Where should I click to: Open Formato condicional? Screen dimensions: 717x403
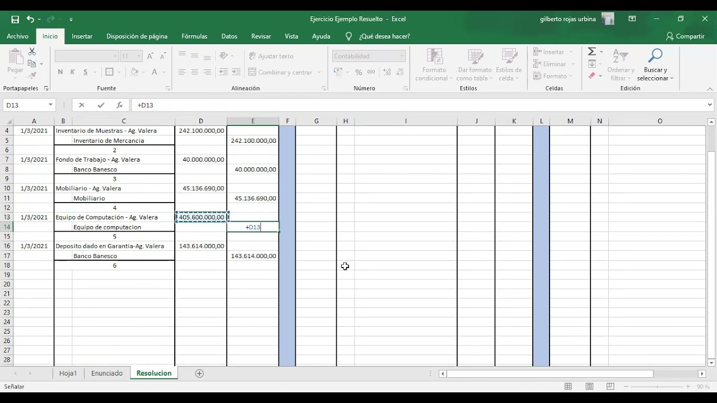[434, 65]
